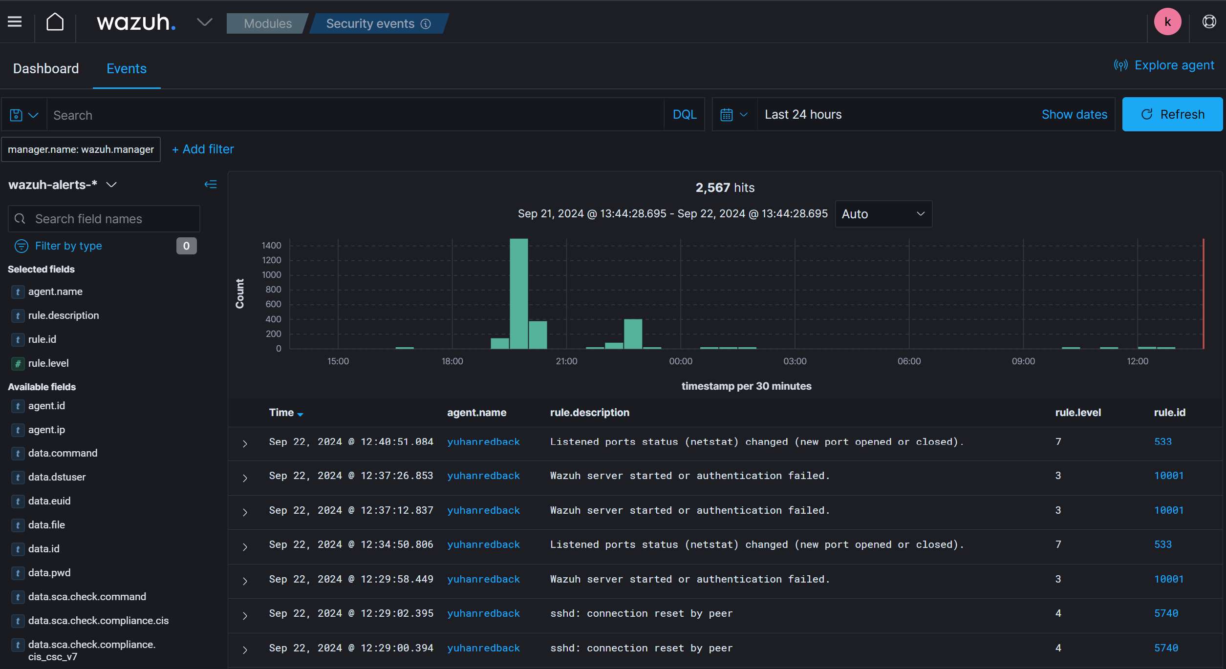The width and height of the screenshot is (1226, 669).
Task: Open rule 5740 in 12:29:02 row
Action: coord(1166,613)
